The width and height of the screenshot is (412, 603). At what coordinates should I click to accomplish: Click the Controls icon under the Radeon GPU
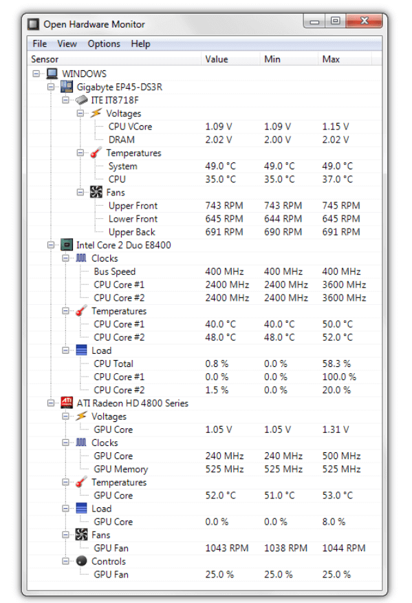click(x=80, y=561)
